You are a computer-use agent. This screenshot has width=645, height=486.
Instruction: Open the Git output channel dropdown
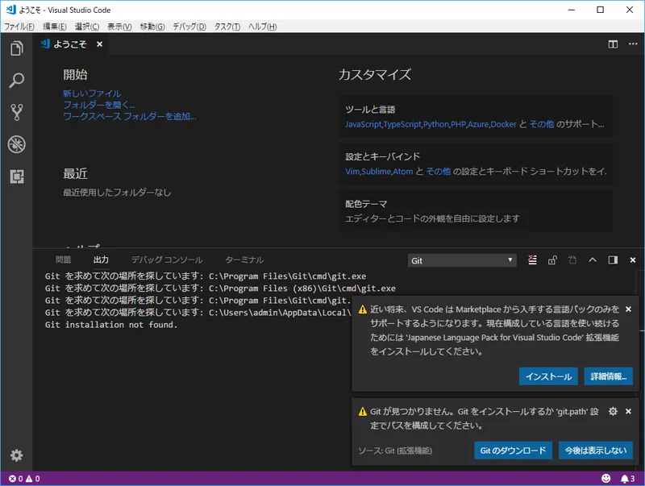pos(461,260)
